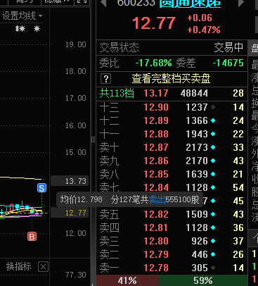This screenshot has height=286, width=258.
Task: Select the 卖一 row at 12.78
Action: [x=172, y=268]
